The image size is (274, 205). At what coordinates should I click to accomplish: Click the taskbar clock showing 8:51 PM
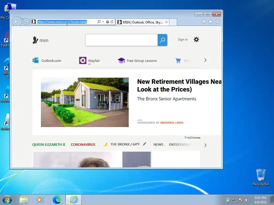(x=260, y=200)
